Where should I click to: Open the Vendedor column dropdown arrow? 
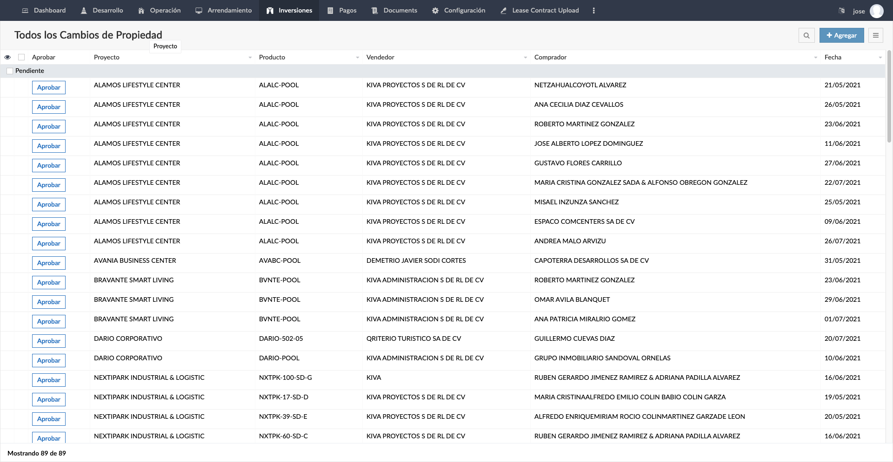coord(525,58)
